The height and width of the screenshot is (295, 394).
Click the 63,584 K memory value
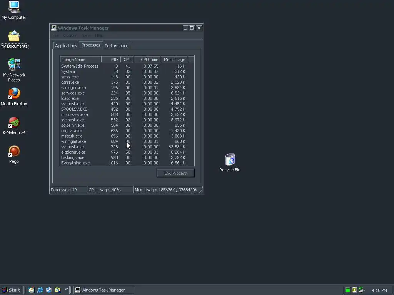pyautogui.click(x=177, y=147)
